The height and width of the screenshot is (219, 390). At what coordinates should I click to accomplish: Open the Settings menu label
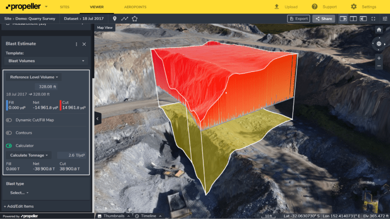coord(369,7)
